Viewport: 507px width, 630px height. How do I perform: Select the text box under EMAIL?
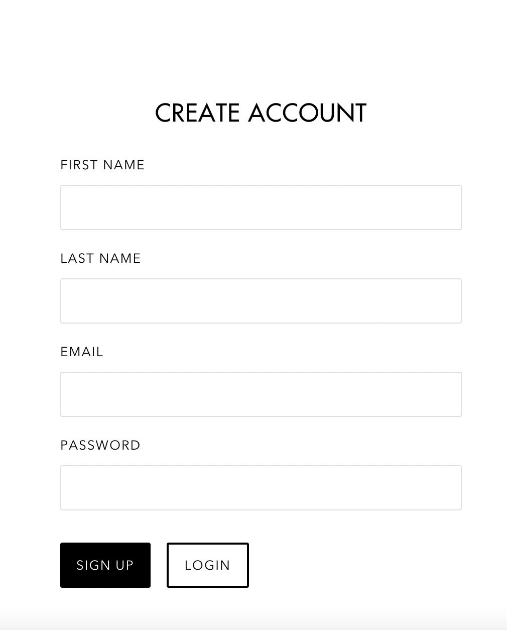pyautogui.click(x=261, y=394)
